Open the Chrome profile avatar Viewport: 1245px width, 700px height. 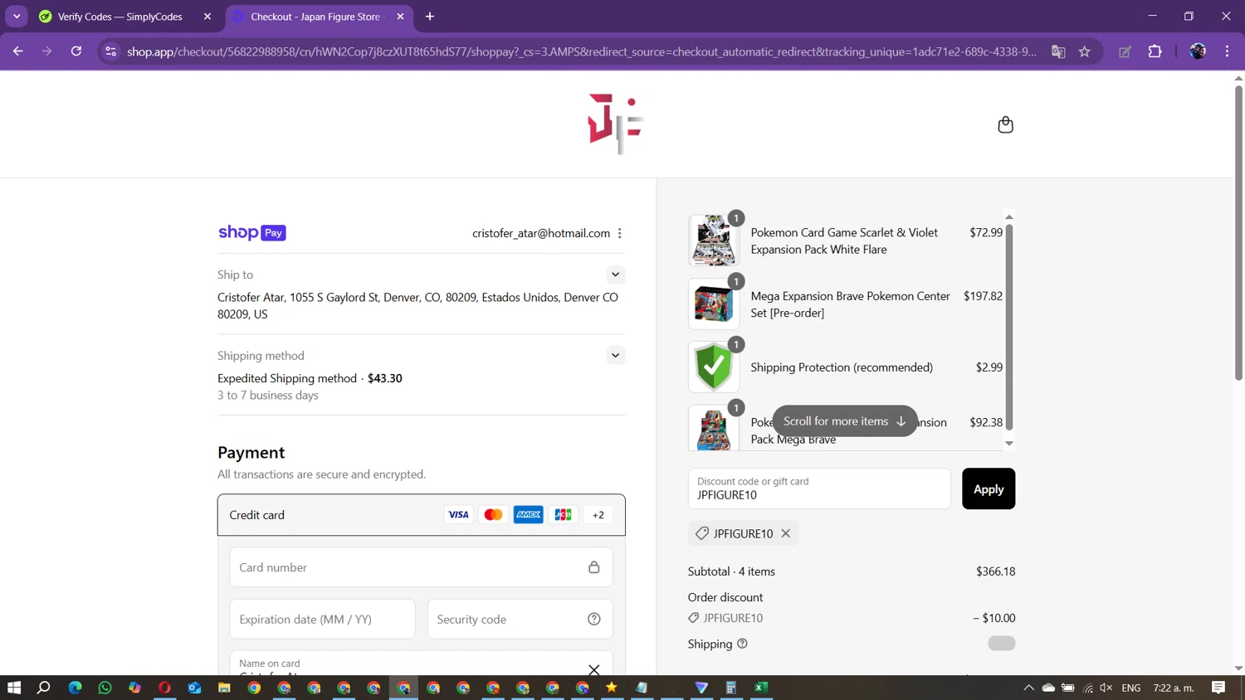[1198, 51]
